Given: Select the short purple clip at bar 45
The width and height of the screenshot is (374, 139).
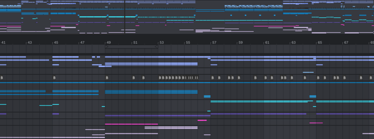Looking at the screenshot, I should (55, 114).
